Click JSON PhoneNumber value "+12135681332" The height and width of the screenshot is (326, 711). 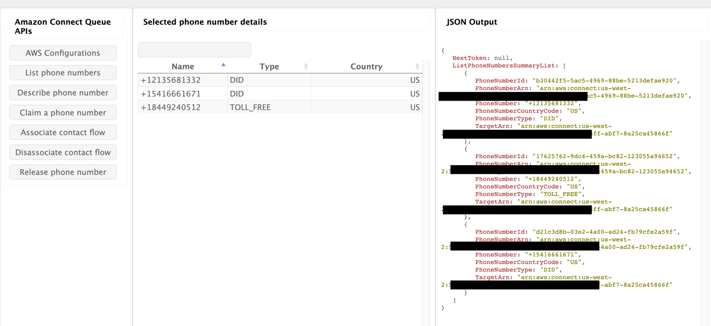click(551, 103)
